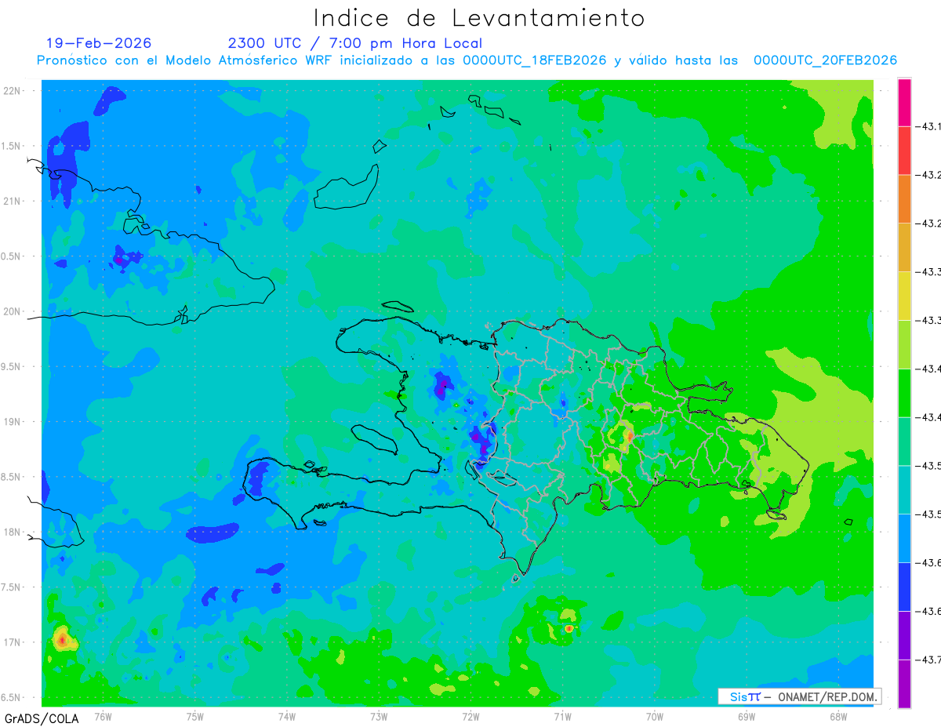Click the '-43.1' color bar value
This screenshot has width=941, height=727.
click(929, 126)
